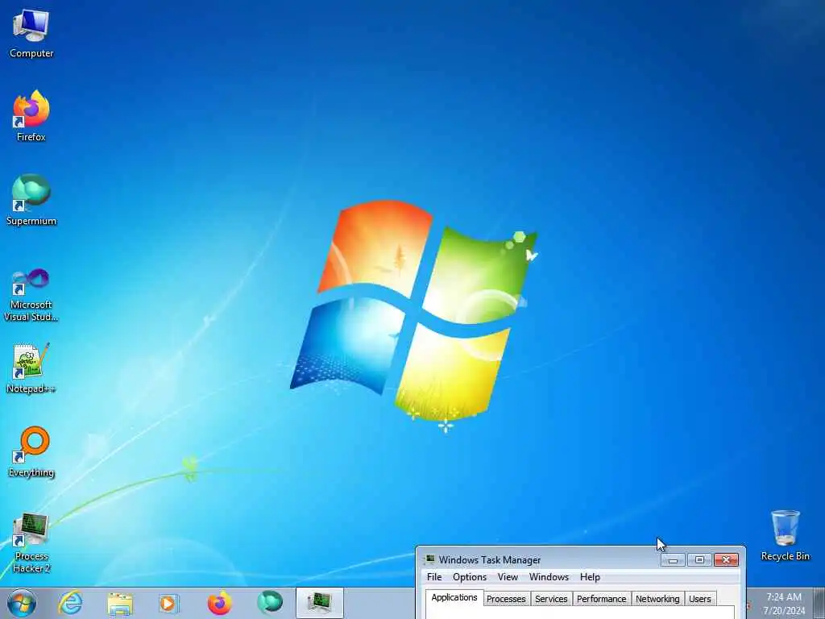
Task: Switch to the Networking tab
Action: point(657,599)
